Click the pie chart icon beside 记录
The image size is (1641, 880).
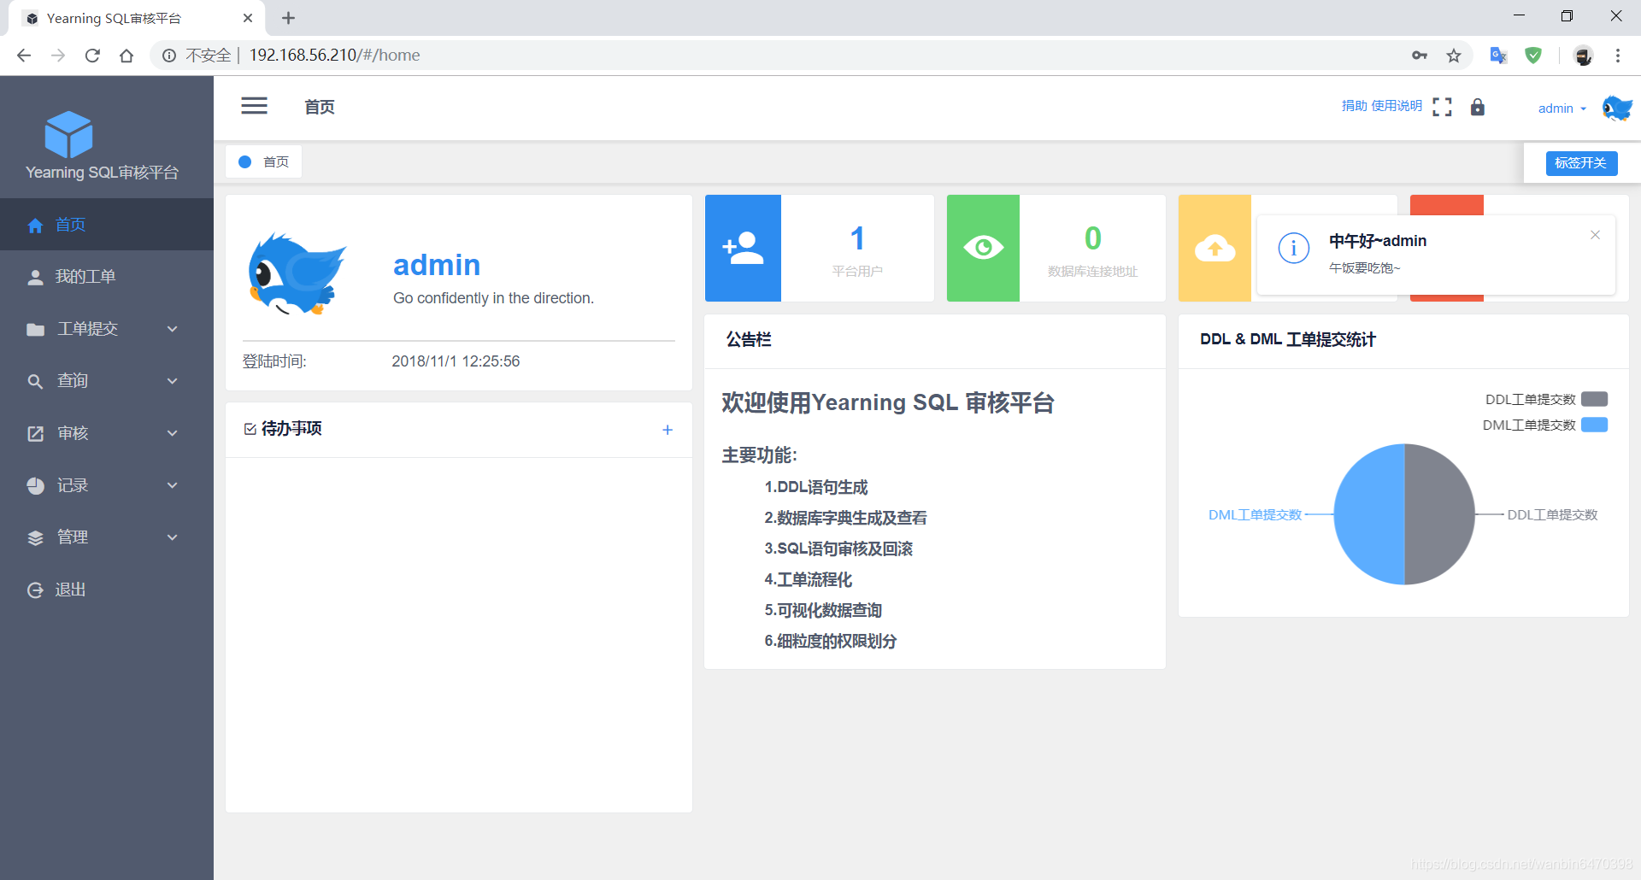[35, 486]
